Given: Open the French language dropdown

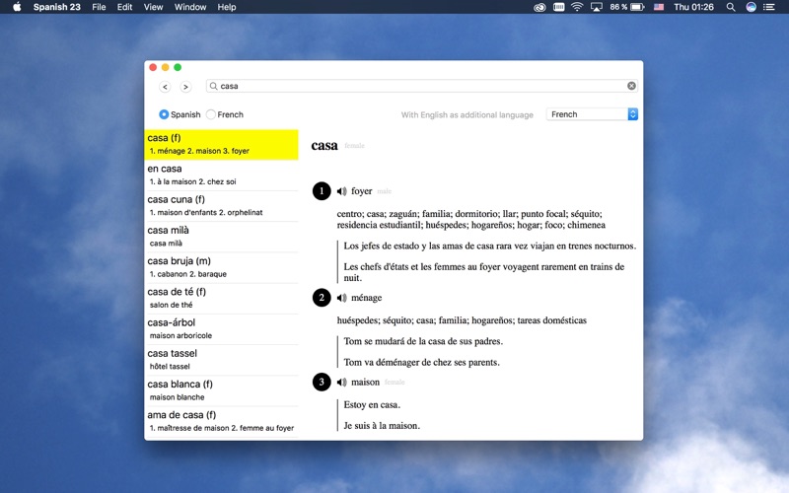Looking at the screenshot, I should click(x=593, y=114).
